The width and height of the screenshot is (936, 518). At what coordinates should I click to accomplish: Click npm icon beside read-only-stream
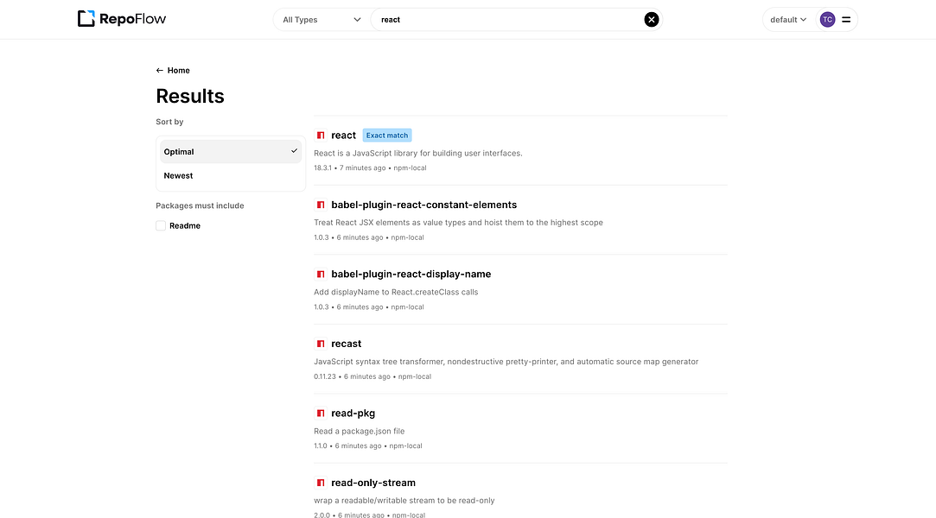click(321, 483)
